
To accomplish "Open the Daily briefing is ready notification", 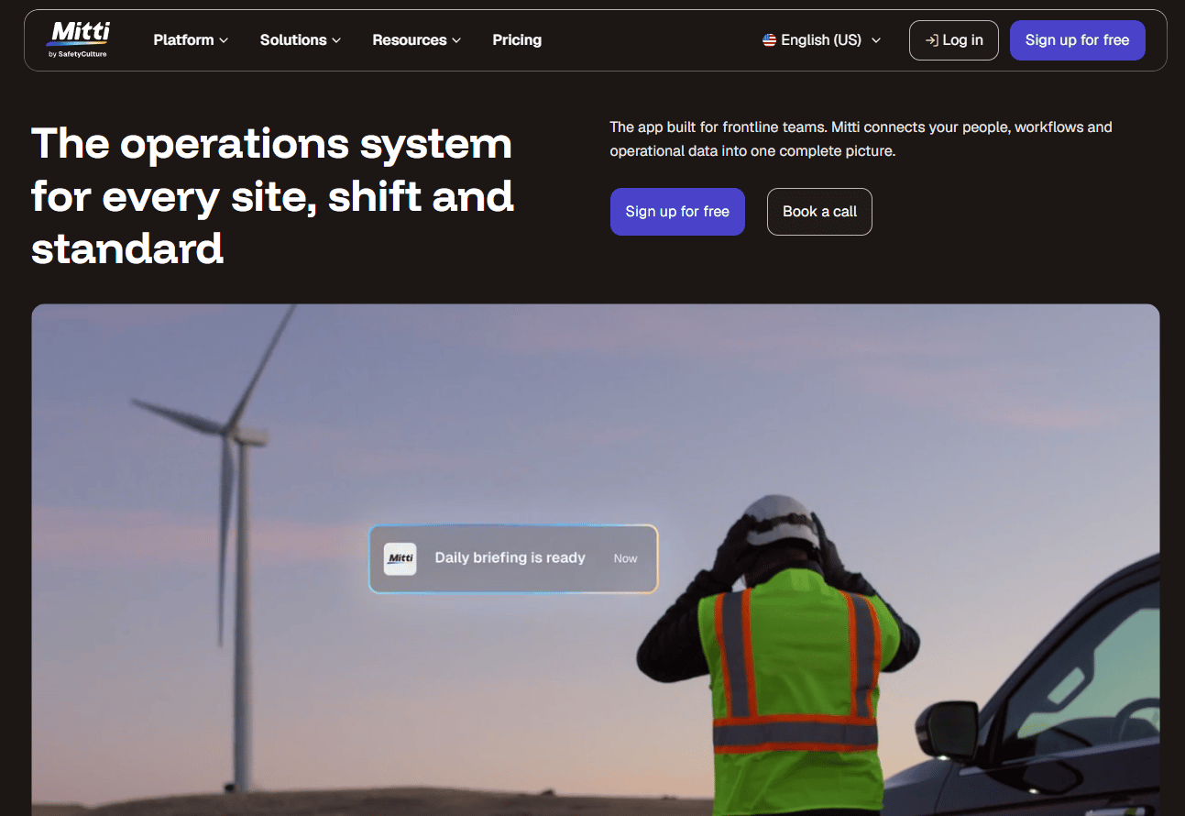I will click(x=513, y=558).
